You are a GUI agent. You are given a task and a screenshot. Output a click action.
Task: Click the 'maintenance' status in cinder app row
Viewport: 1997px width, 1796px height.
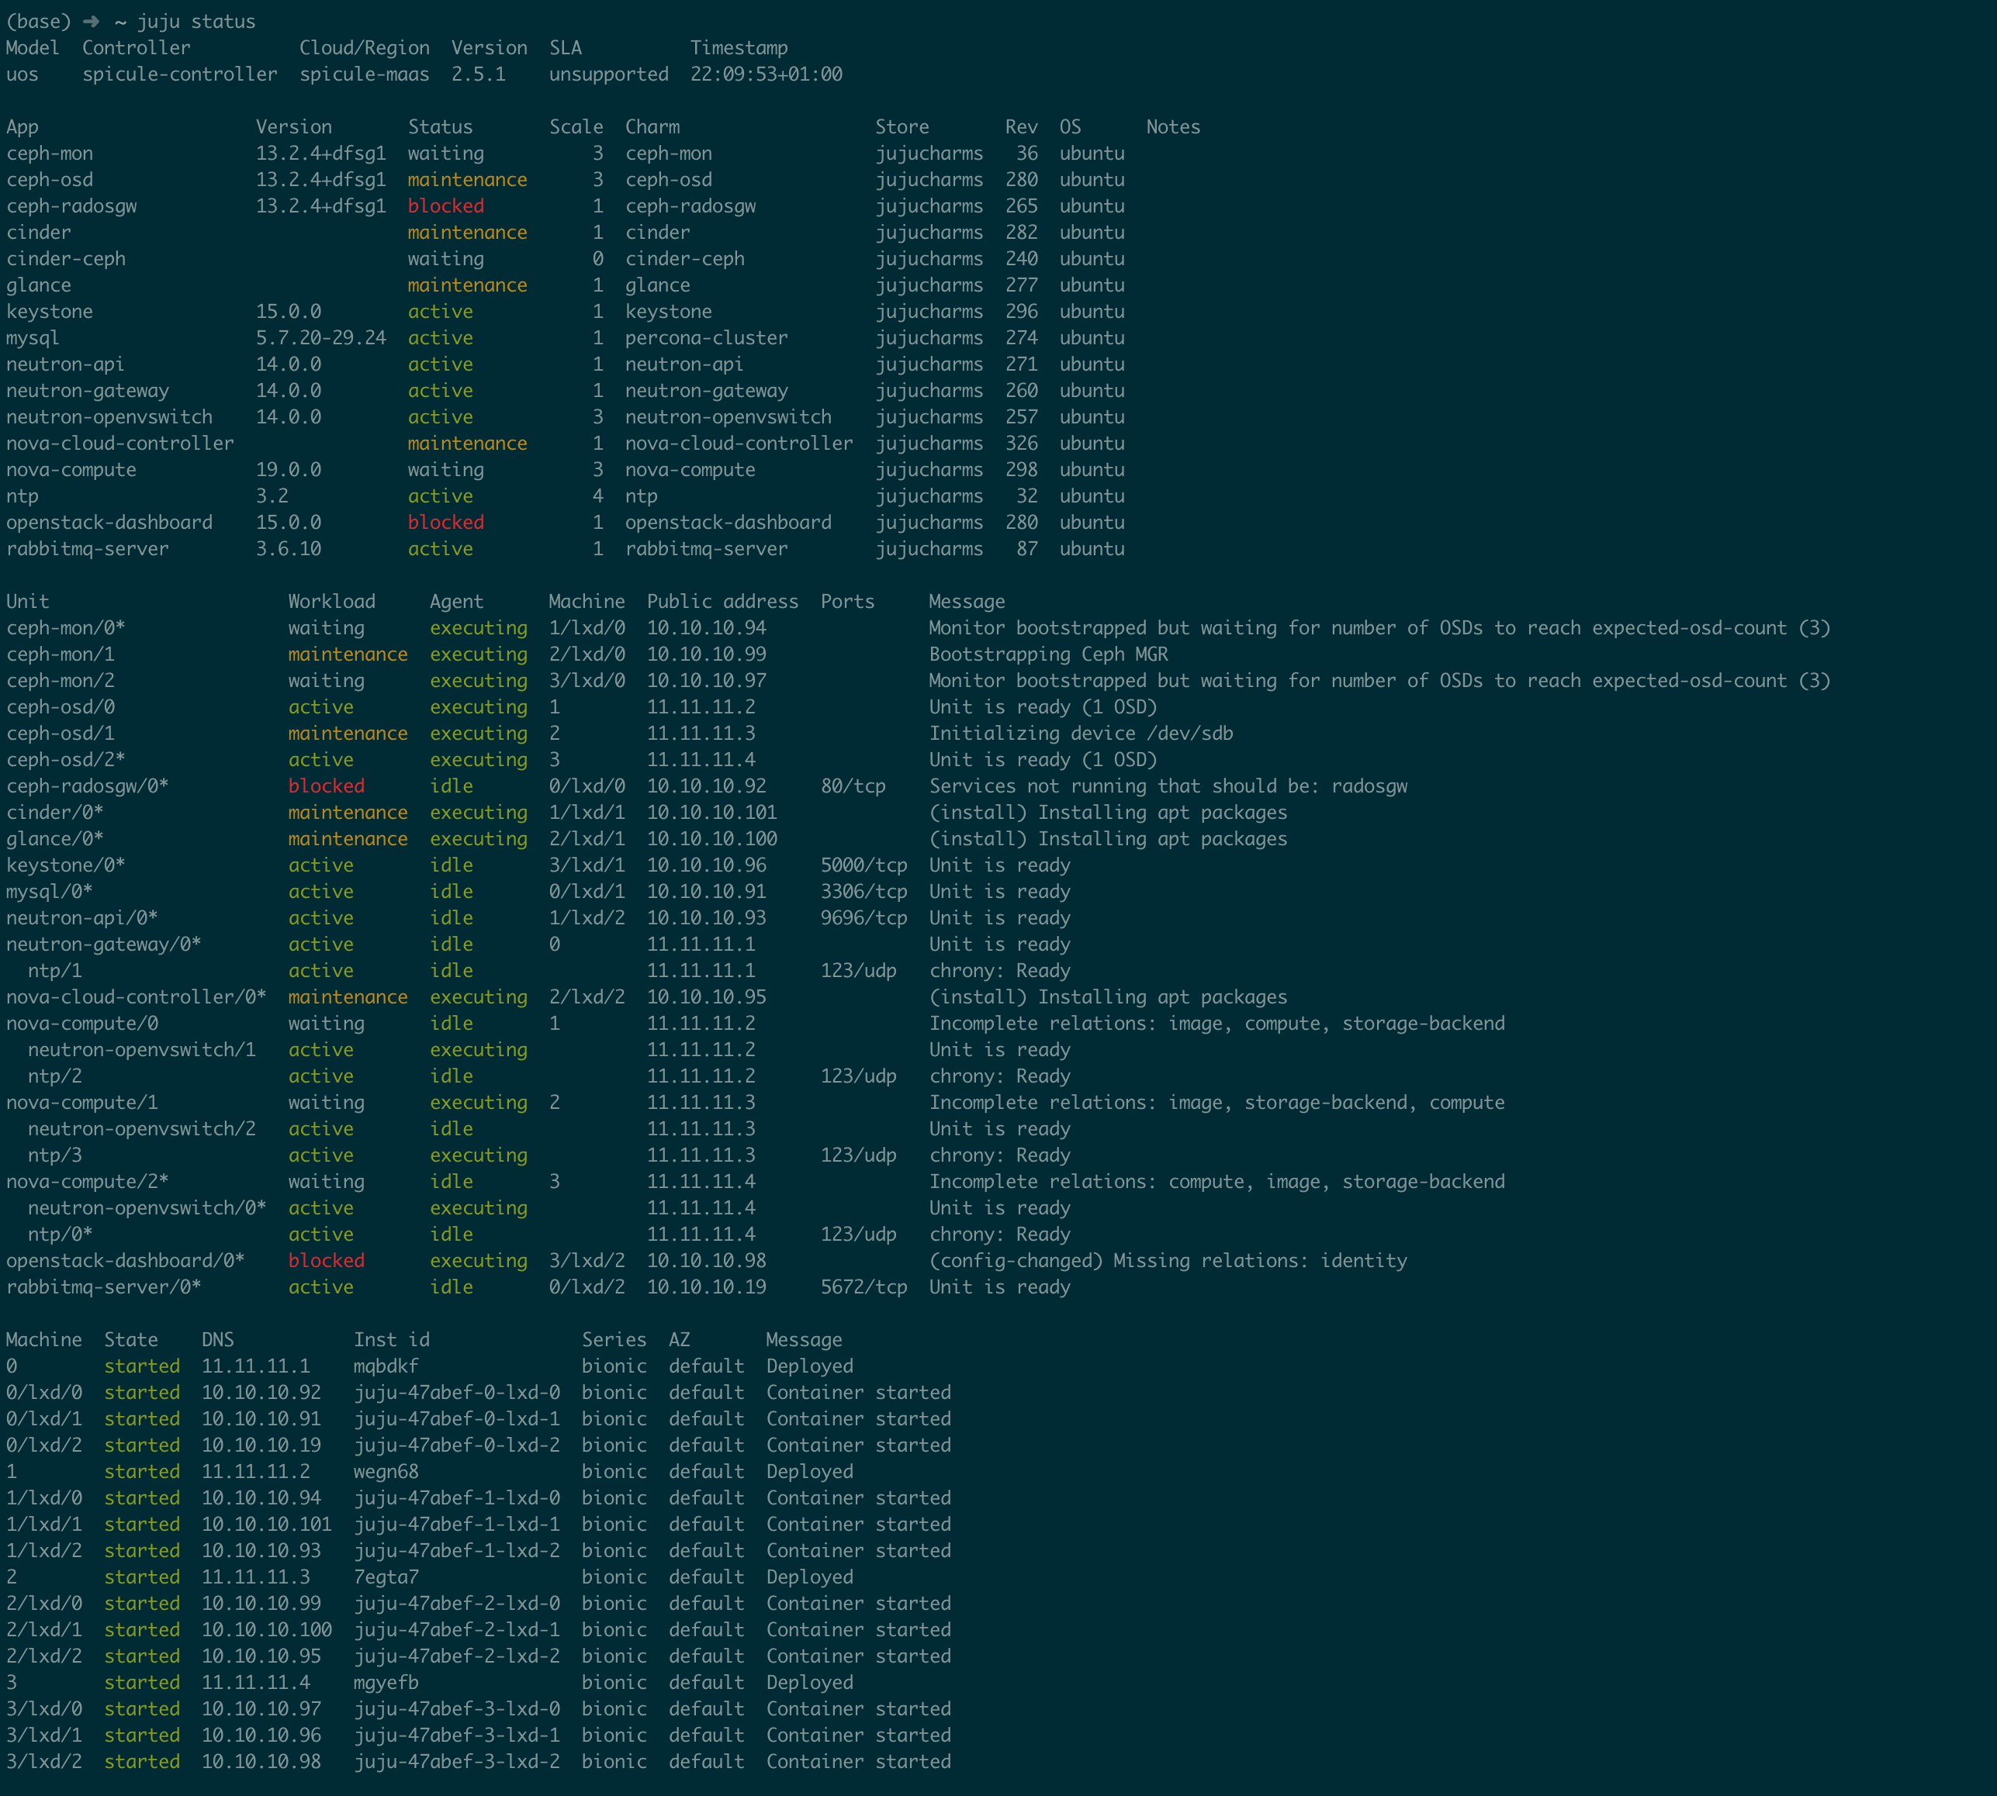point(468,232)
